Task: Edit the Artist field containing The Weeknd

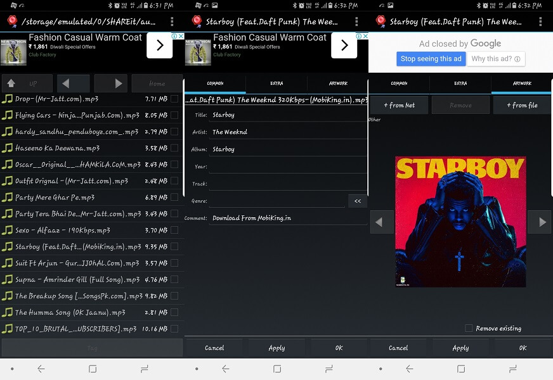Action: pyautogui.click(x=288, y=132)
